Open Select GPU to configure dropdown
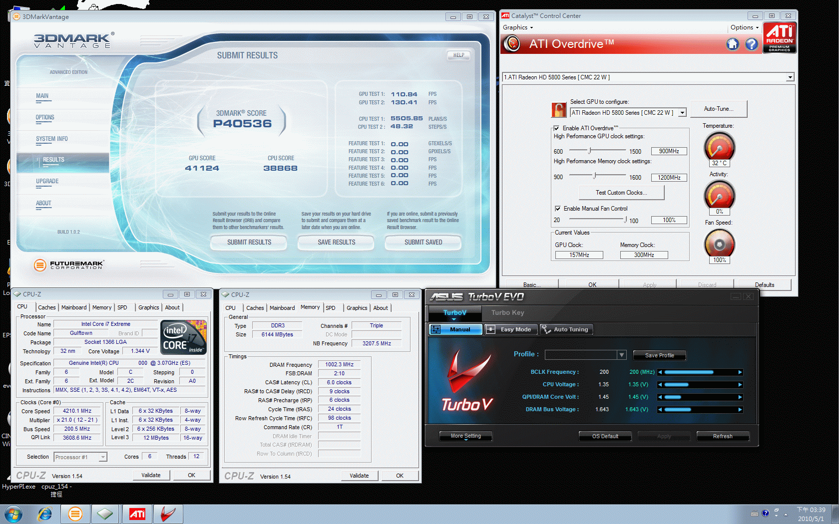Viewport: 839px width, 524px height. point(682,113)
